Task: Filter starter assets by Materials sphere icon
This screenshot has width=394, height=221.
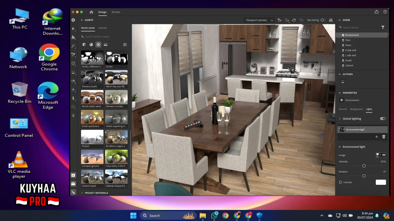Action: [x=91, y=45]
